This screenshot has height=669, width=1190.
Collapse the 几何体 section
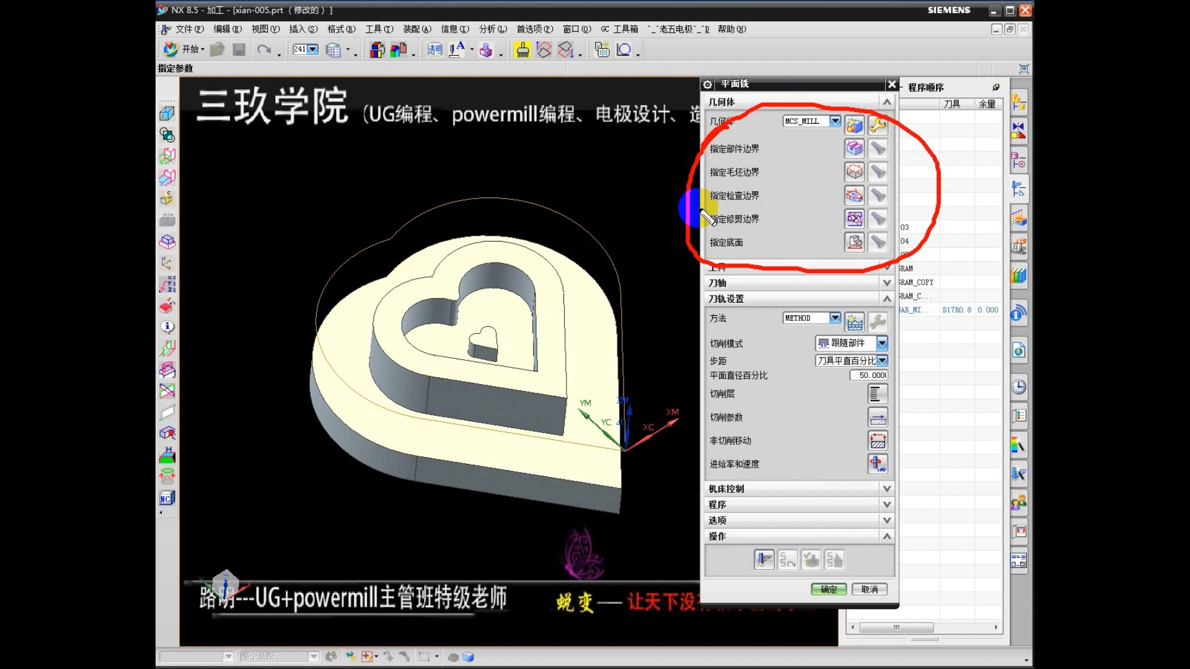[x=887, y=102]
